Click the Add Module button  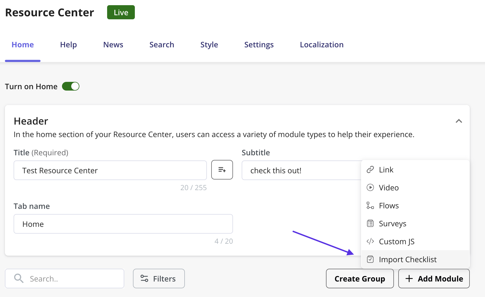click(434, 279)
